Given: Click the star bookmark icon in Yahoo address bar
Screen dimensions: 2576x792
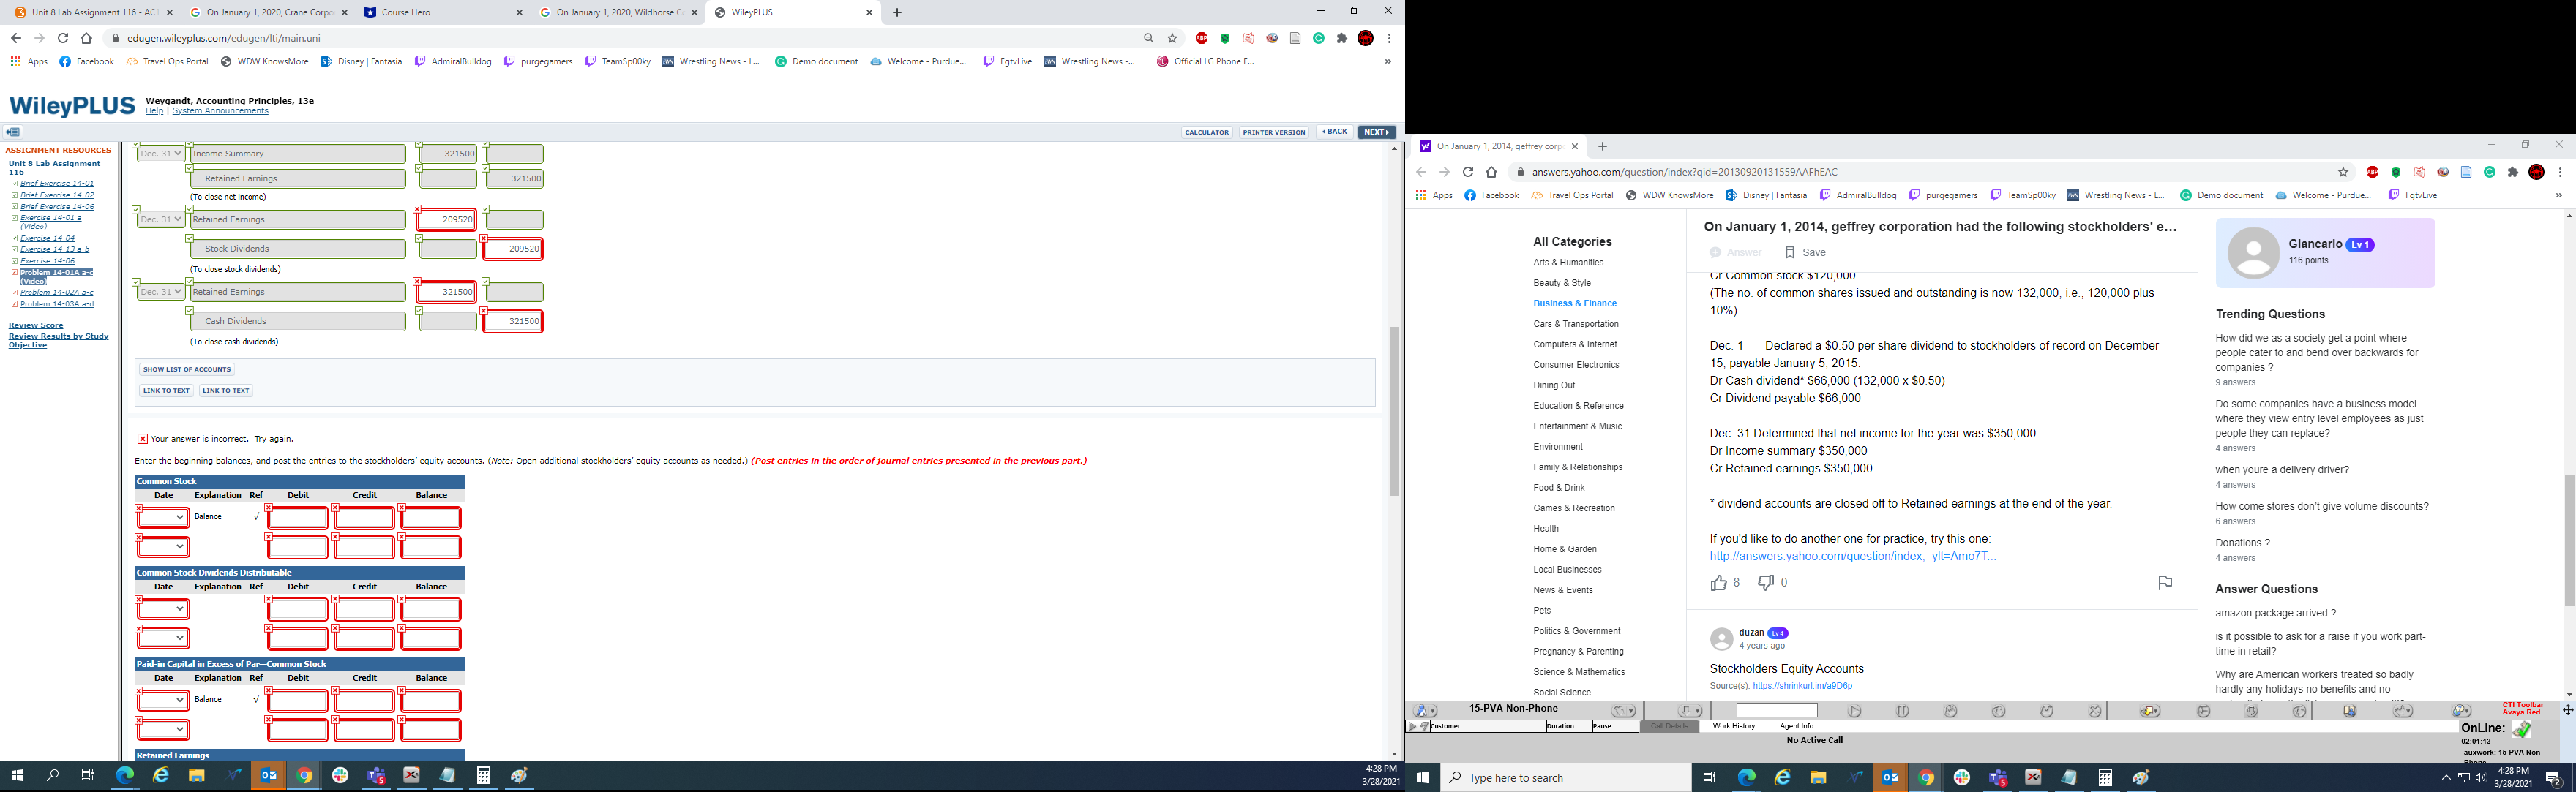Looking at the screenshot, I should [x=2342, y=172].
